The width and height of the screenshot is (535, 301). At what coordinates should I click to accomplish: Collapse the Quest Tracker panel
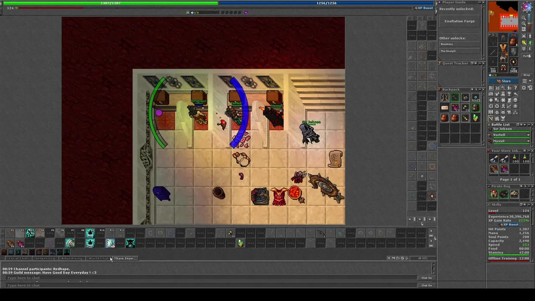point(479,63)
